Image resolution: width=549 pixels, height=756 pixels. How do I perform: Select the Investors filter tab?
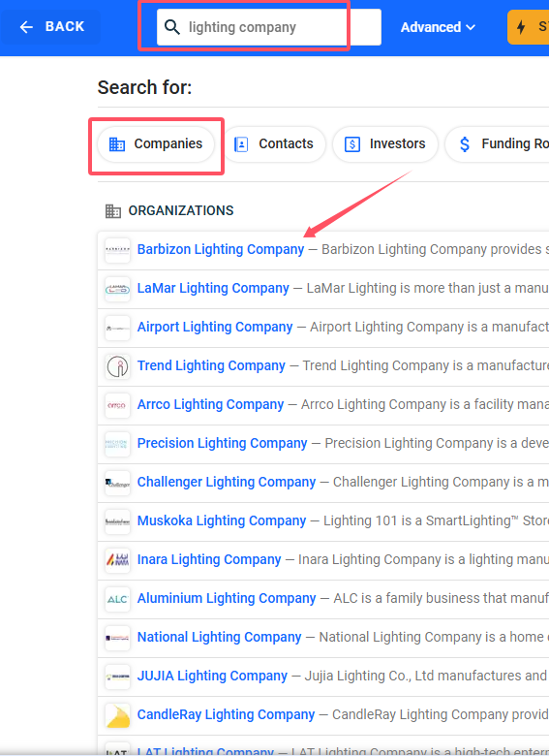coord(385,144)
